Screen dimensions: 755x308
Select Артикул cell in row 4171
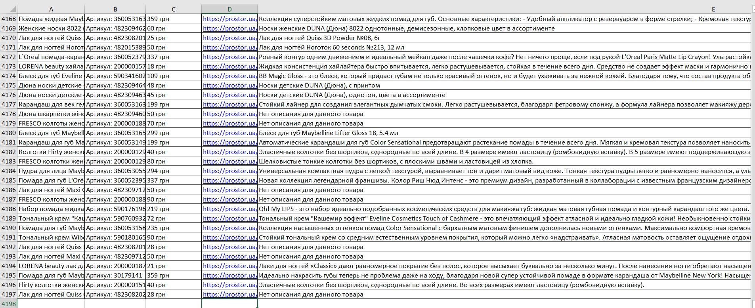click(x=115, y=47)
